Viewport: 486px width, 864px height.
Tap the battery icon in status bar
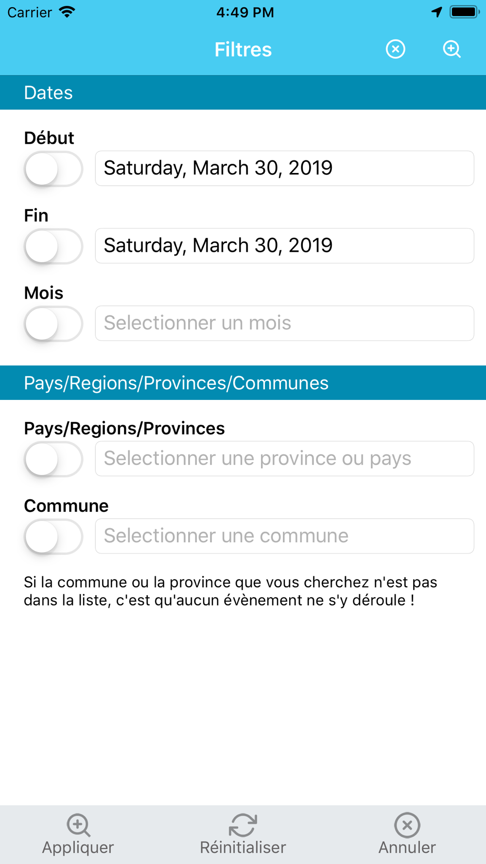[x=465, y=12]
